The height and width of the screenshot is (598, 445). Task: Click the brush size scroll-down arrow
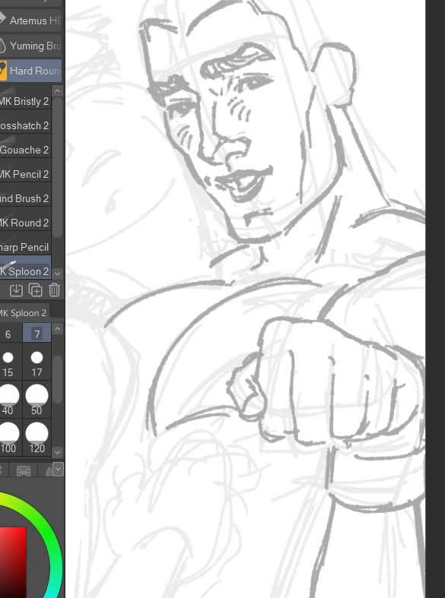coord(57,452)
